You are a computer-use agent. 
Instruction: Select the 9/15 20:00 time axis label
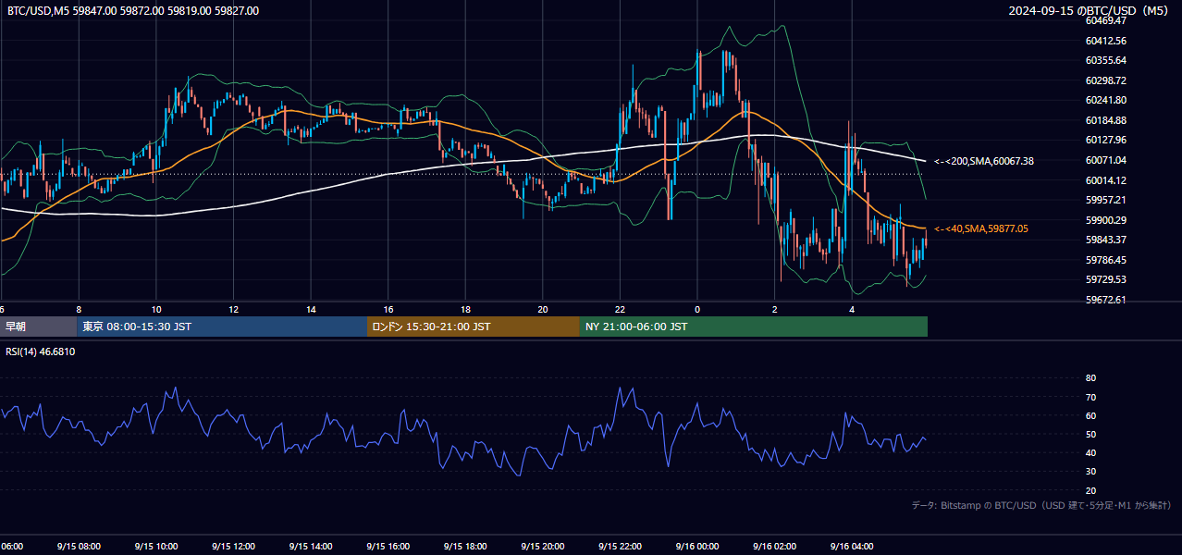tap(542, 547)
